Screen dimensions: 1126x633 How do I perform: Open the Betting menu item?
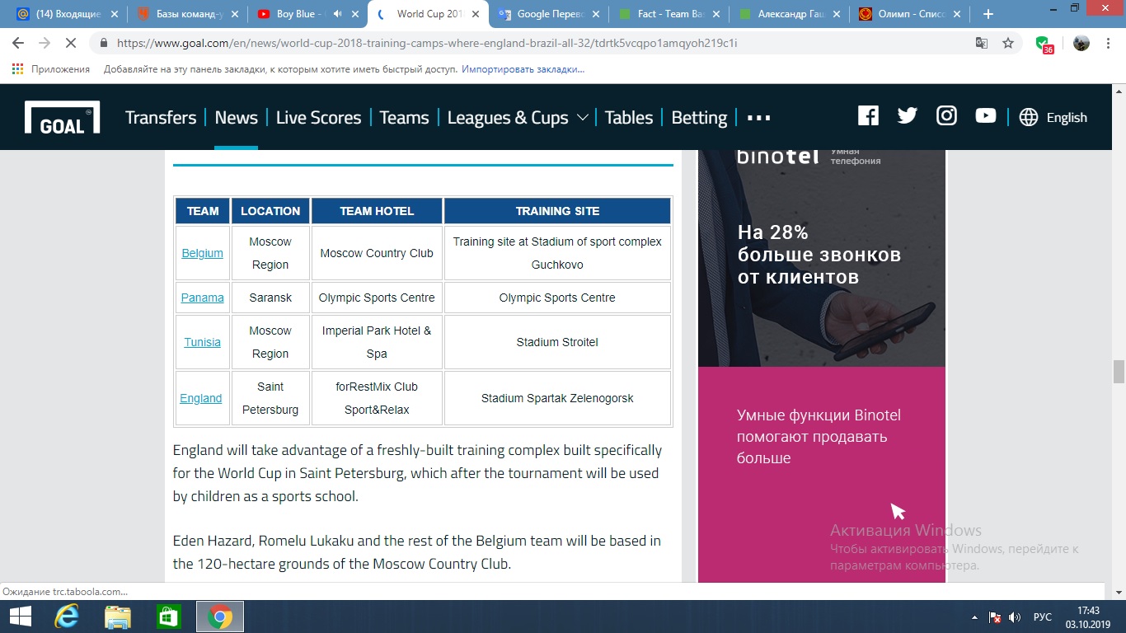click(699, 117)
